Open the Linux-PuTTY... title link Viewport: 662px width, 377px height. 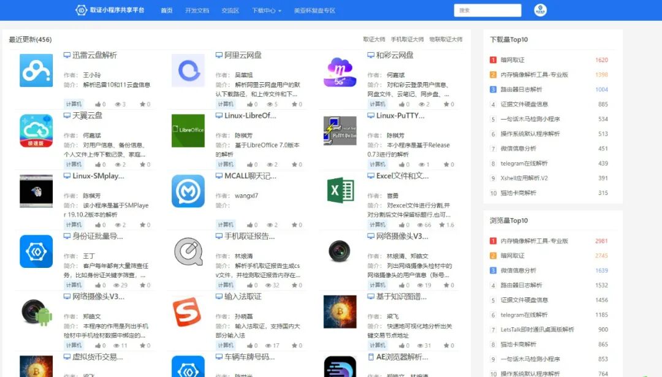coord(400,116)
